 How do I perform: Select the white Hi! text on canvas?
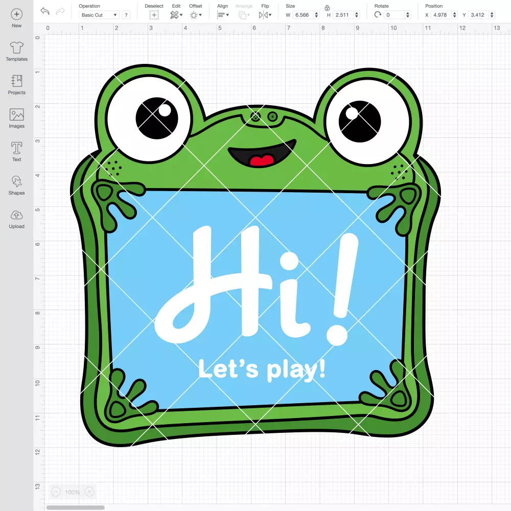coord(256,285)
